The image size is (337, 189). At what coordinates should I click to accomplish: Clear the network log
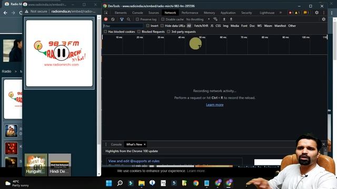click(x=113, y=19)
